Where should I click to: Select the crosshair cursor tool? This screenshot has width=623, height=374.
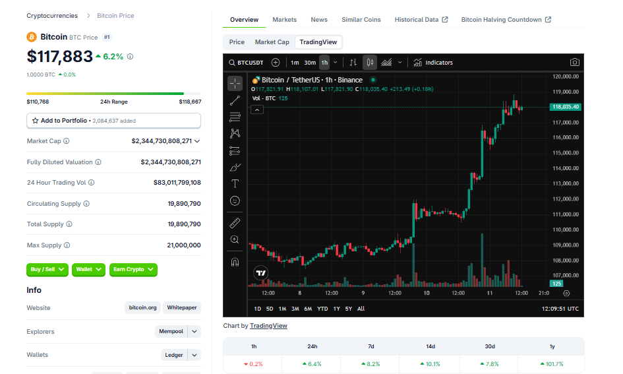[235, 84]
